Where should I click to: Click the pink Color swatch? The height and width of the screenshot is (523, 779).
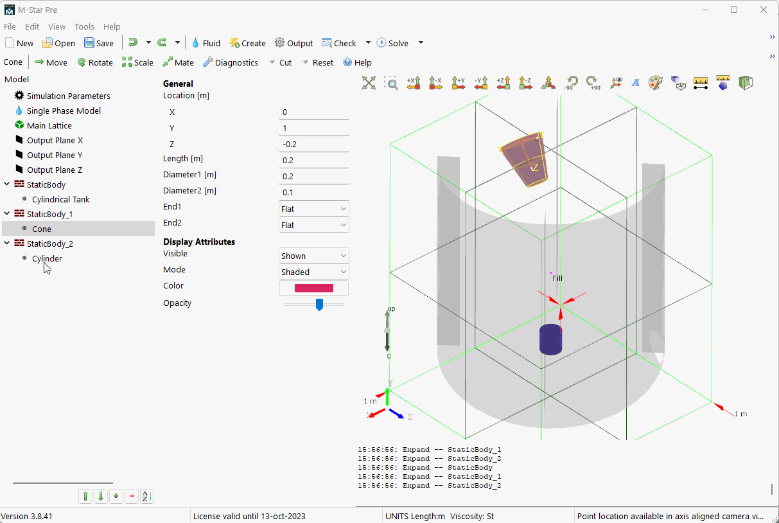click(x=314, y=288)
